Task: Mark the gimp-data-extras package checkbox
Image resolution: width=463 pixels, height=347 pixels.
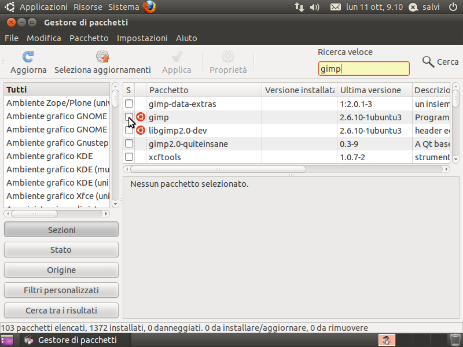Action: (x=129, y=104)
